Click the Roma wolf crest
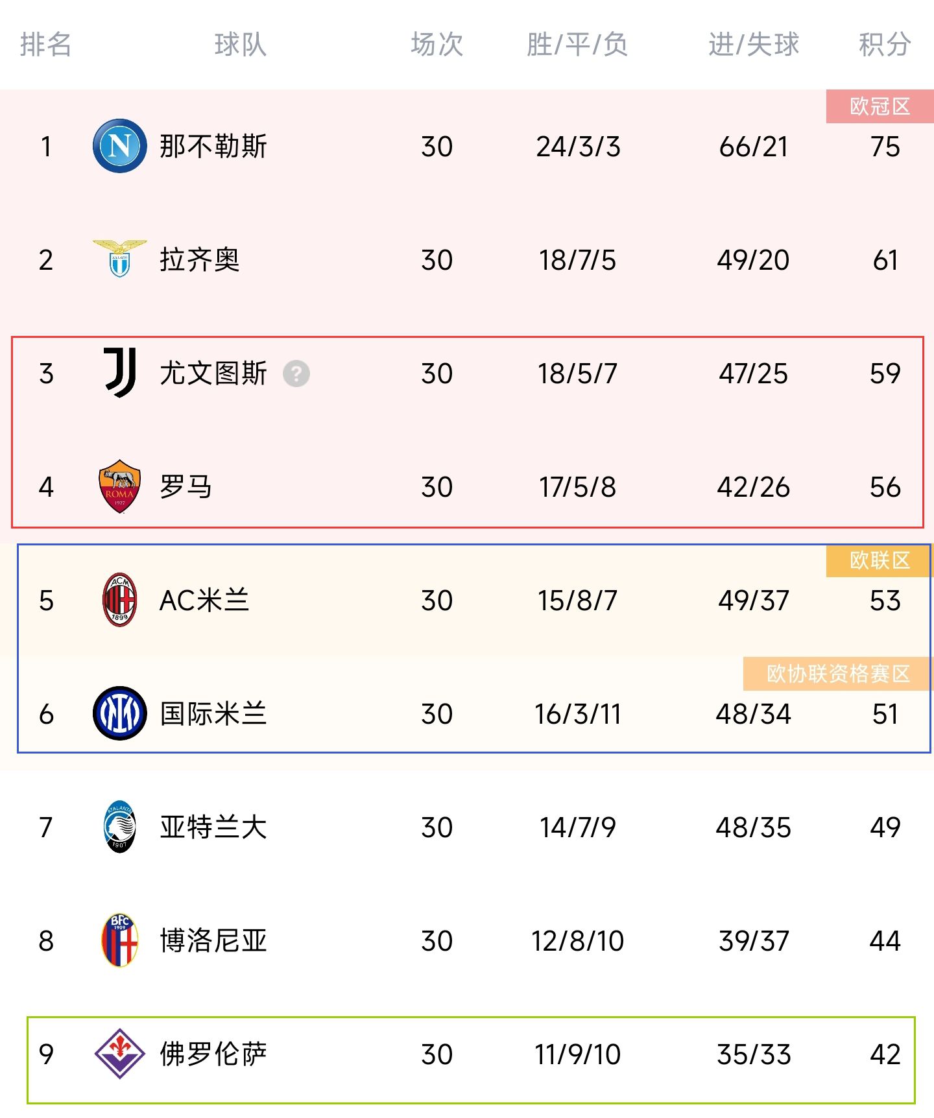This screenshot has height=1118, width=934. pos(120,486)
